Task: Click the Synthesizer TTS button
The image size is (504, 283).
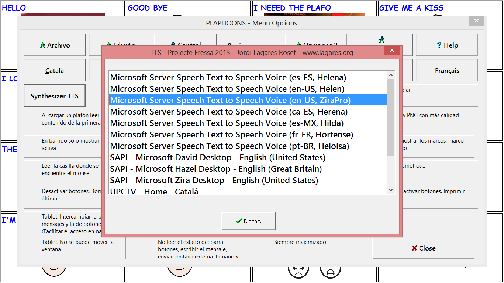Action: pos(54,96)
